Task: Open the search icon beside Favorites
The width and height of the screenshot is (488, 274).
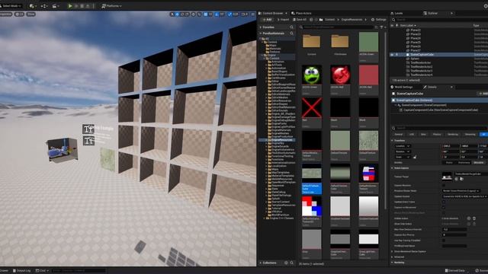Action: tap(291, 27)
